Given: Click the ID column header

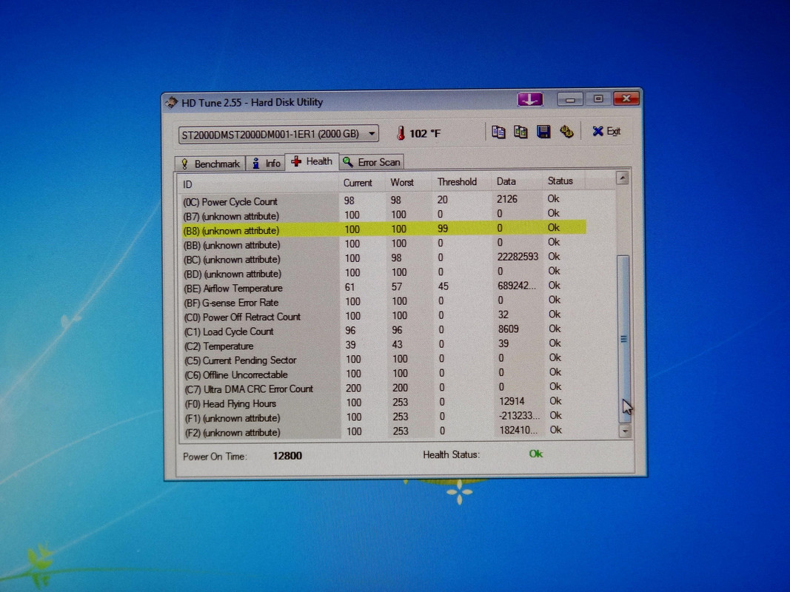Looking at the screenshot, I should (x=258, y=184).
